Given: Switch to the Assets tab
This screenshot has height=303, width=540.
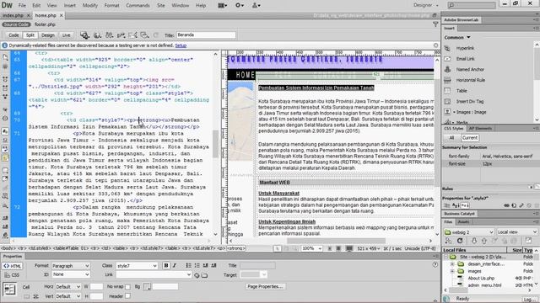Looking at the screenshot, I should tap(463, 222).
